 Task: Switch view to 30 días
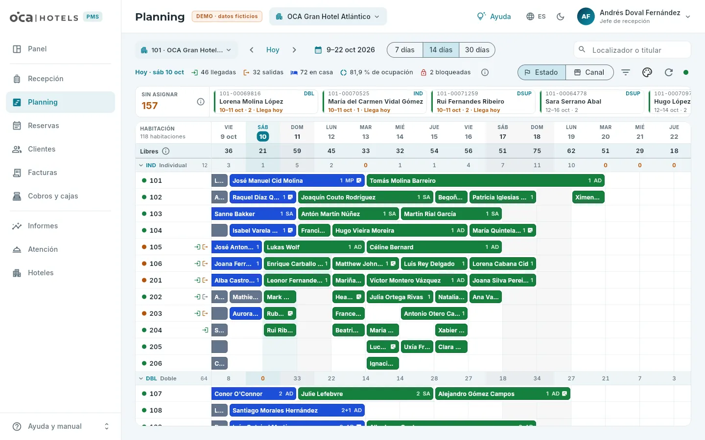coord(477,50)
